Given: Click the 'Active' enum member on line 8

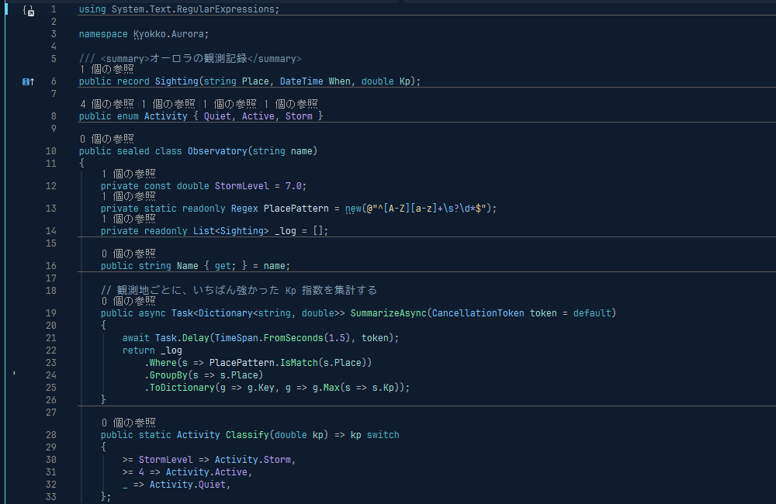Looking at the screenshot, I should 258,116.
